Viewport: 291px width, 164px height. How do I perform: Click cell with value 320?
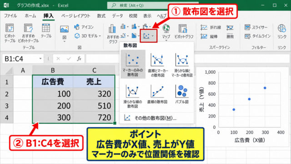94,94
